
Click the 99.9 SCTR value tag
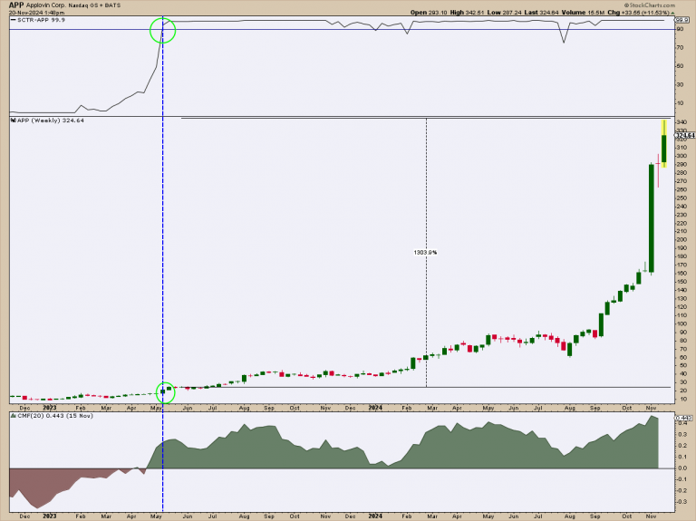coord(681,20)
